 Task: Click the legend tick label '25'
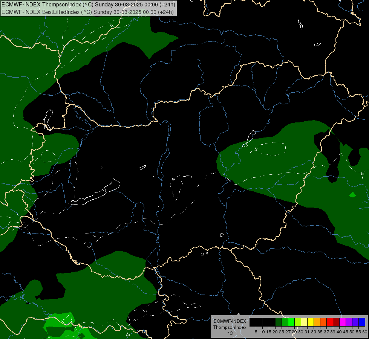(282, 332)
